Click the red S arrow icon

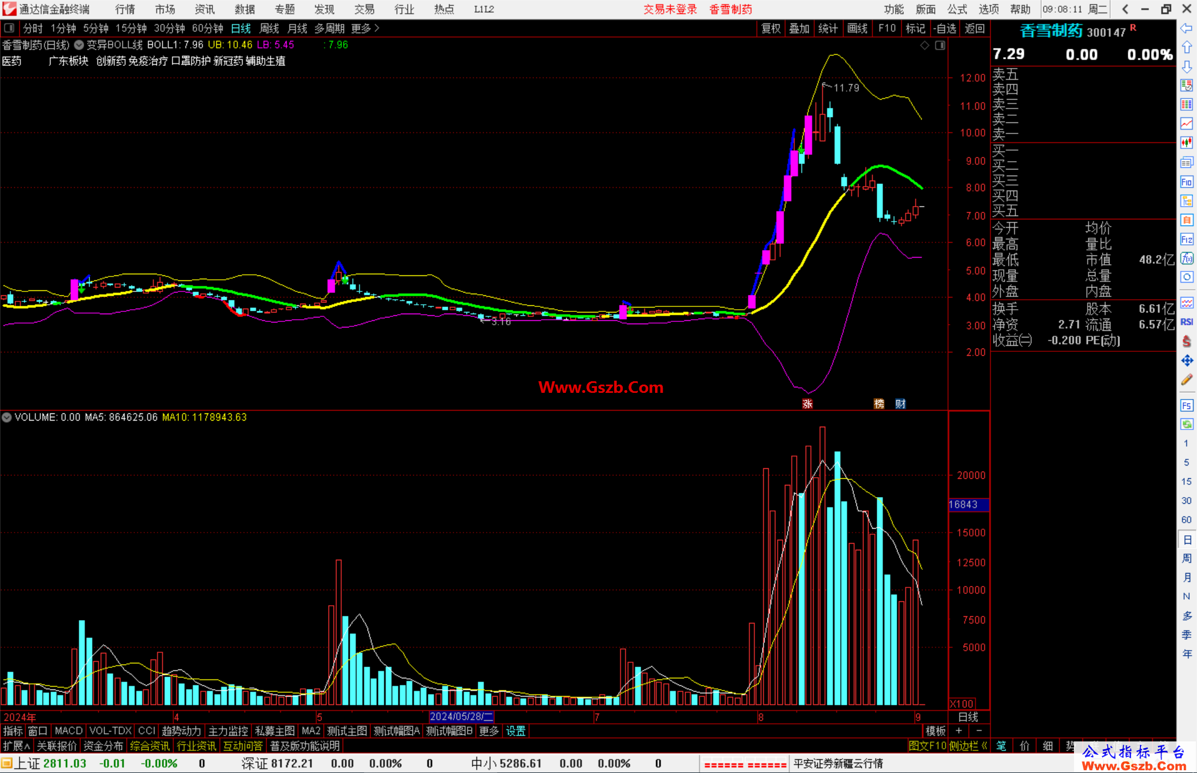click(1186, 341)
